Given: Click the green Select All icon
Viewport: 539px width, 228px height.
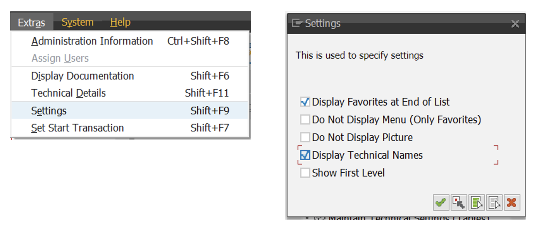Looking at the screenshot, I should [476, 203].
